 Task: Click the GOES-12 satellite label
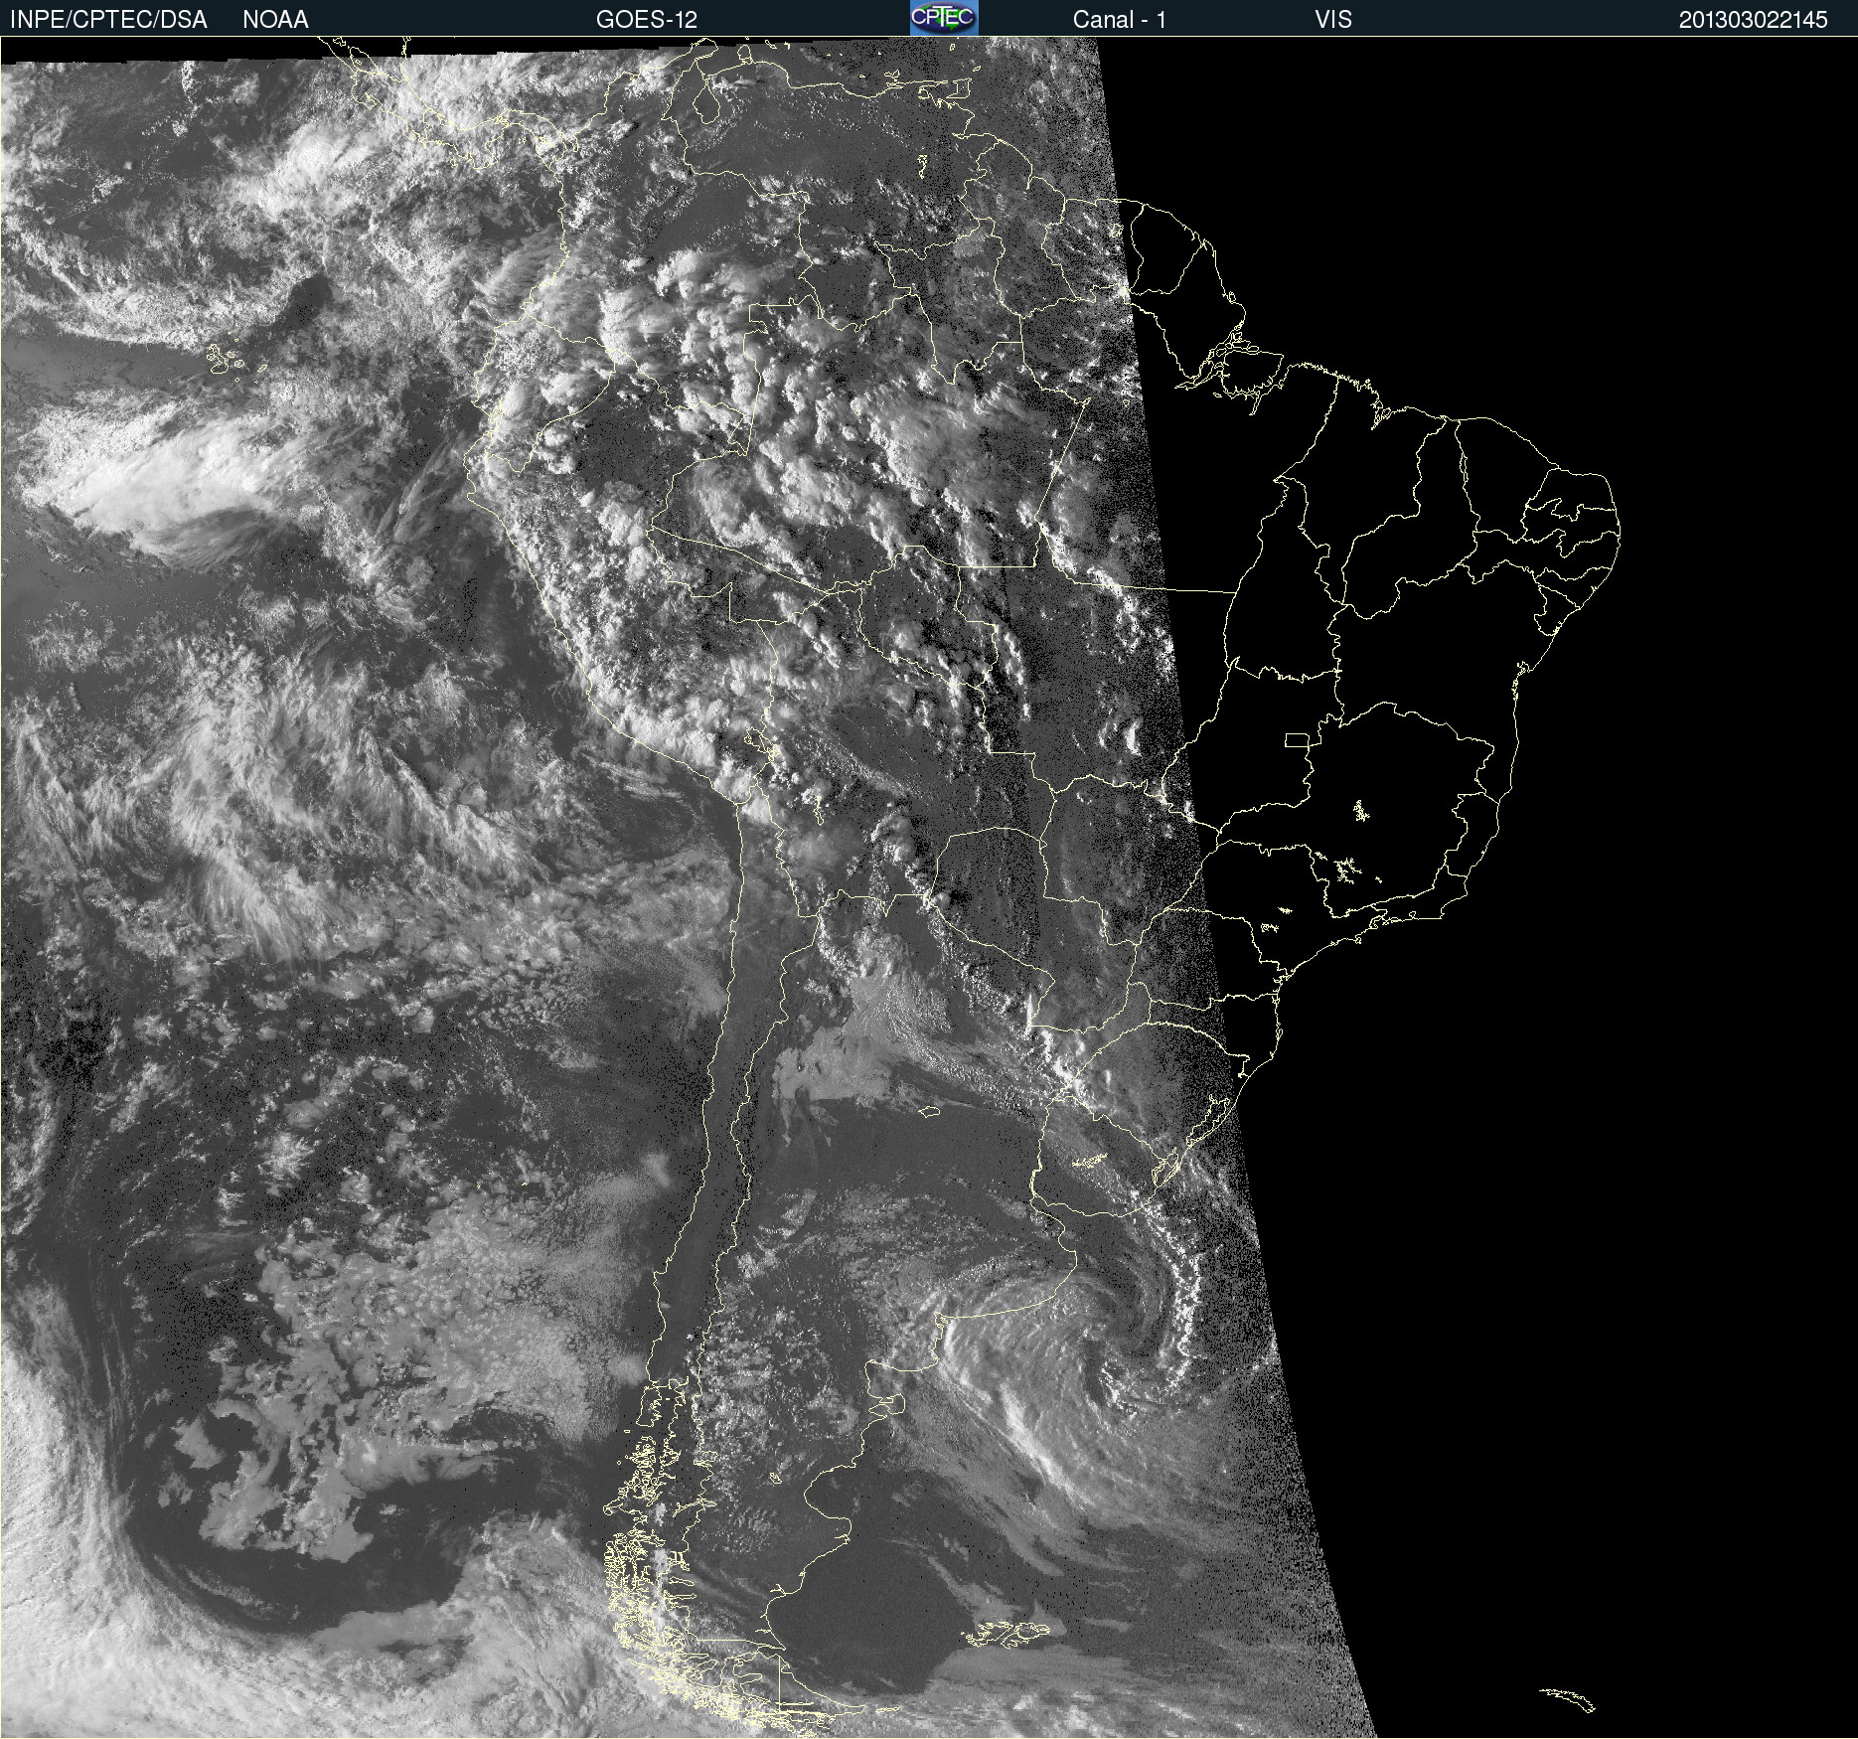pos(647,20)
